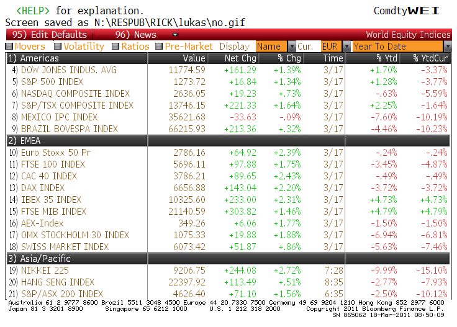Click the green HELP link

[36, 11]
